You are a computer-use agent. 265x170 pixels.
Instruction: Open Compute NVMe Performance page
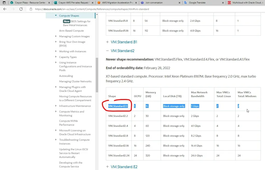pos(68,123)
